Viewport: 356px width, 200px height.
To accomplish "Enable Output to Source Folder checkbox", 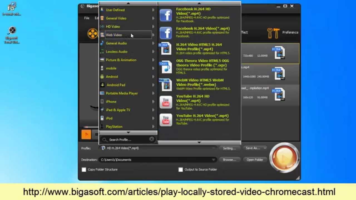I will tap(181, 169).
